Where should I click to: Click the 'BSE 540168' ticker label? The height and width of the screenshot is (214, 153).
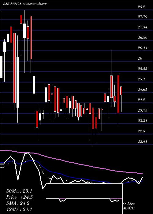click(12, 4)
